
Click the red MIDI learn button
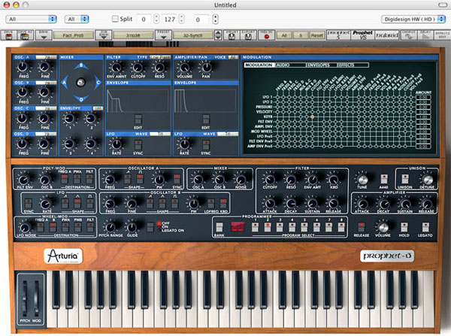[266, 35]
